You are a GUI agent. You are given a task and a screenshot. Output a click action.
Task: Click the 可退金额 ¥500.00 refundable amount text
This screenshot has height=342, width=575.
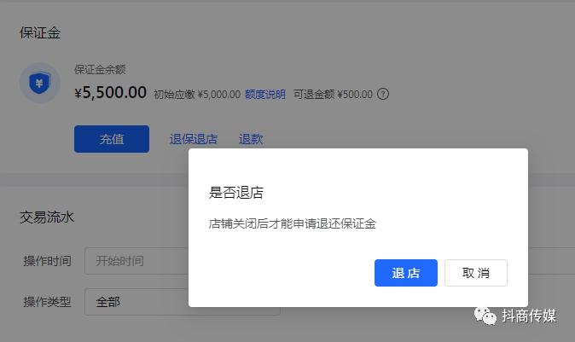(333, 94)
